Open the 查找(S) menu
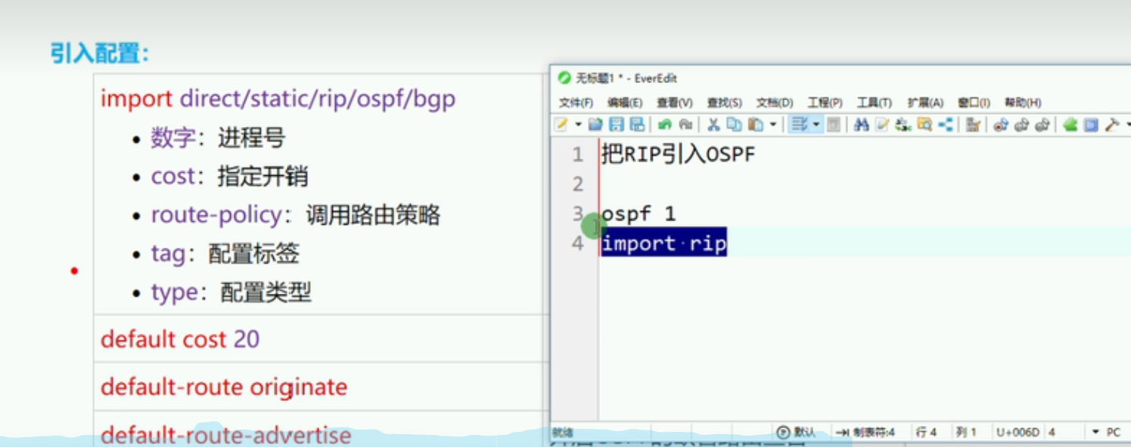 pos(724,103)
